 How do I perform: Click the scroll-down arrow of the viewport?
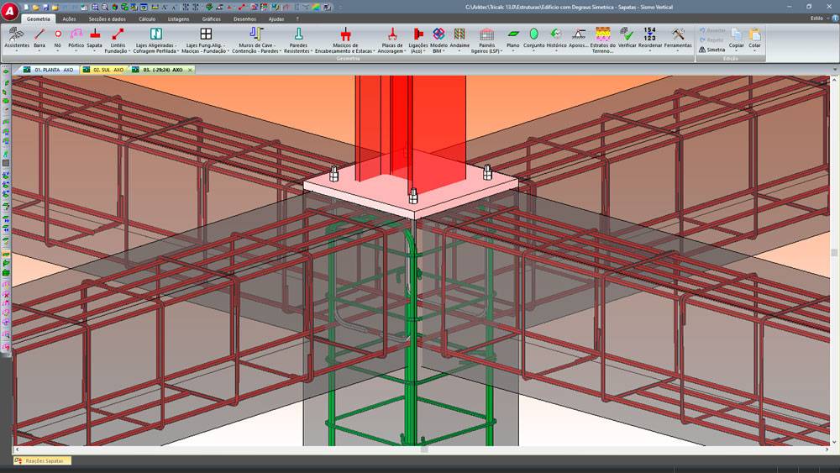tap(833, 443)
